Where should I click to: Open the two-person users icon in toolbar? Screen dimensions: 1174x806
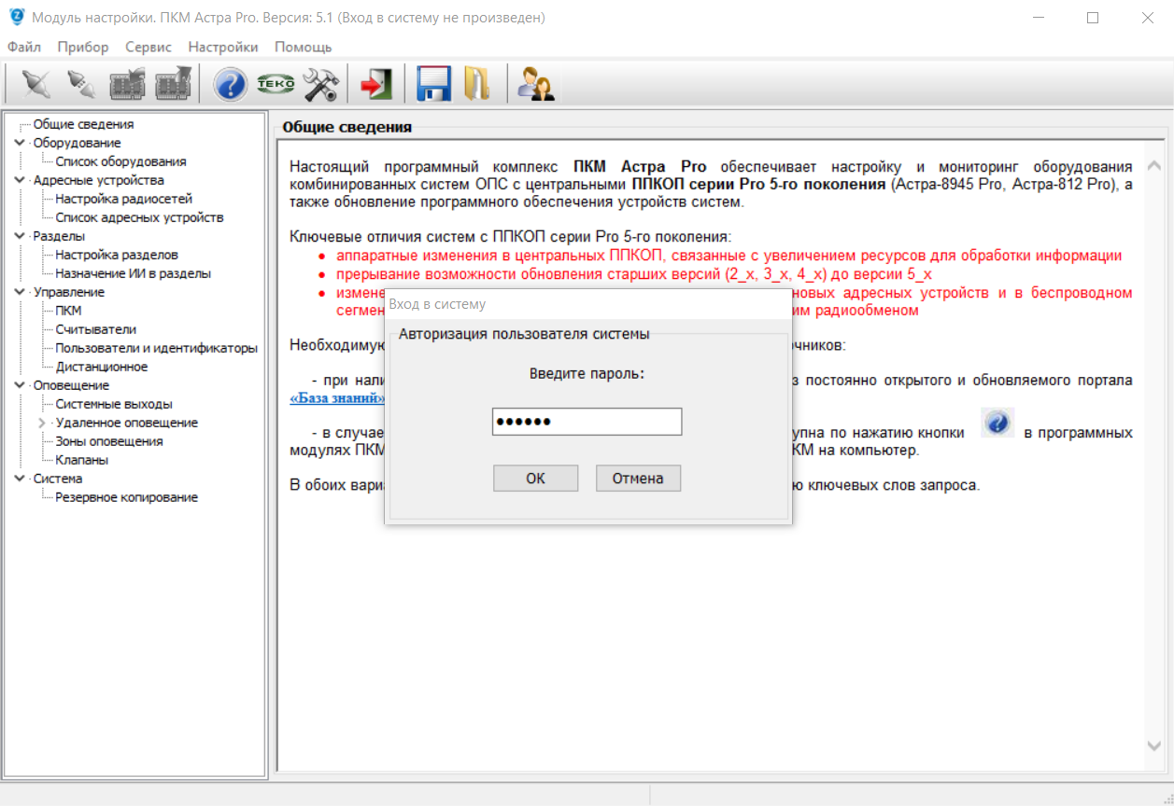(536, 85)
